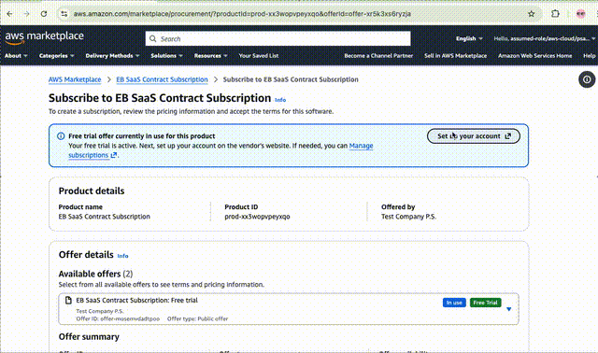
Task: Click EB SaaS Contract Subscription breadcrumb
Action: pos(162,79)
